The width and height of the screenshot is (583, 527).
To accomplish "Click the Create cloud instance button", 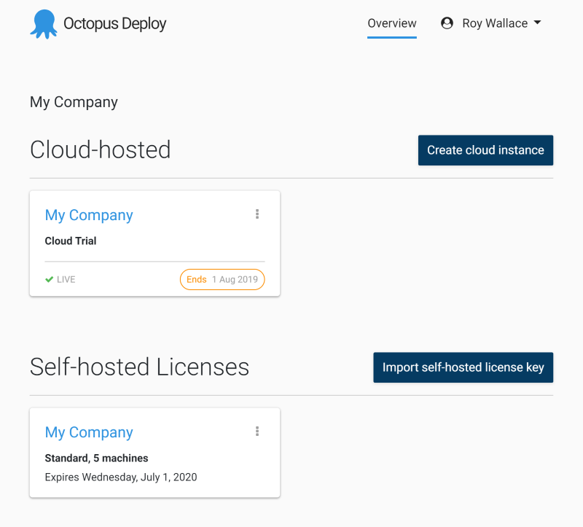I will pos(485,150).
